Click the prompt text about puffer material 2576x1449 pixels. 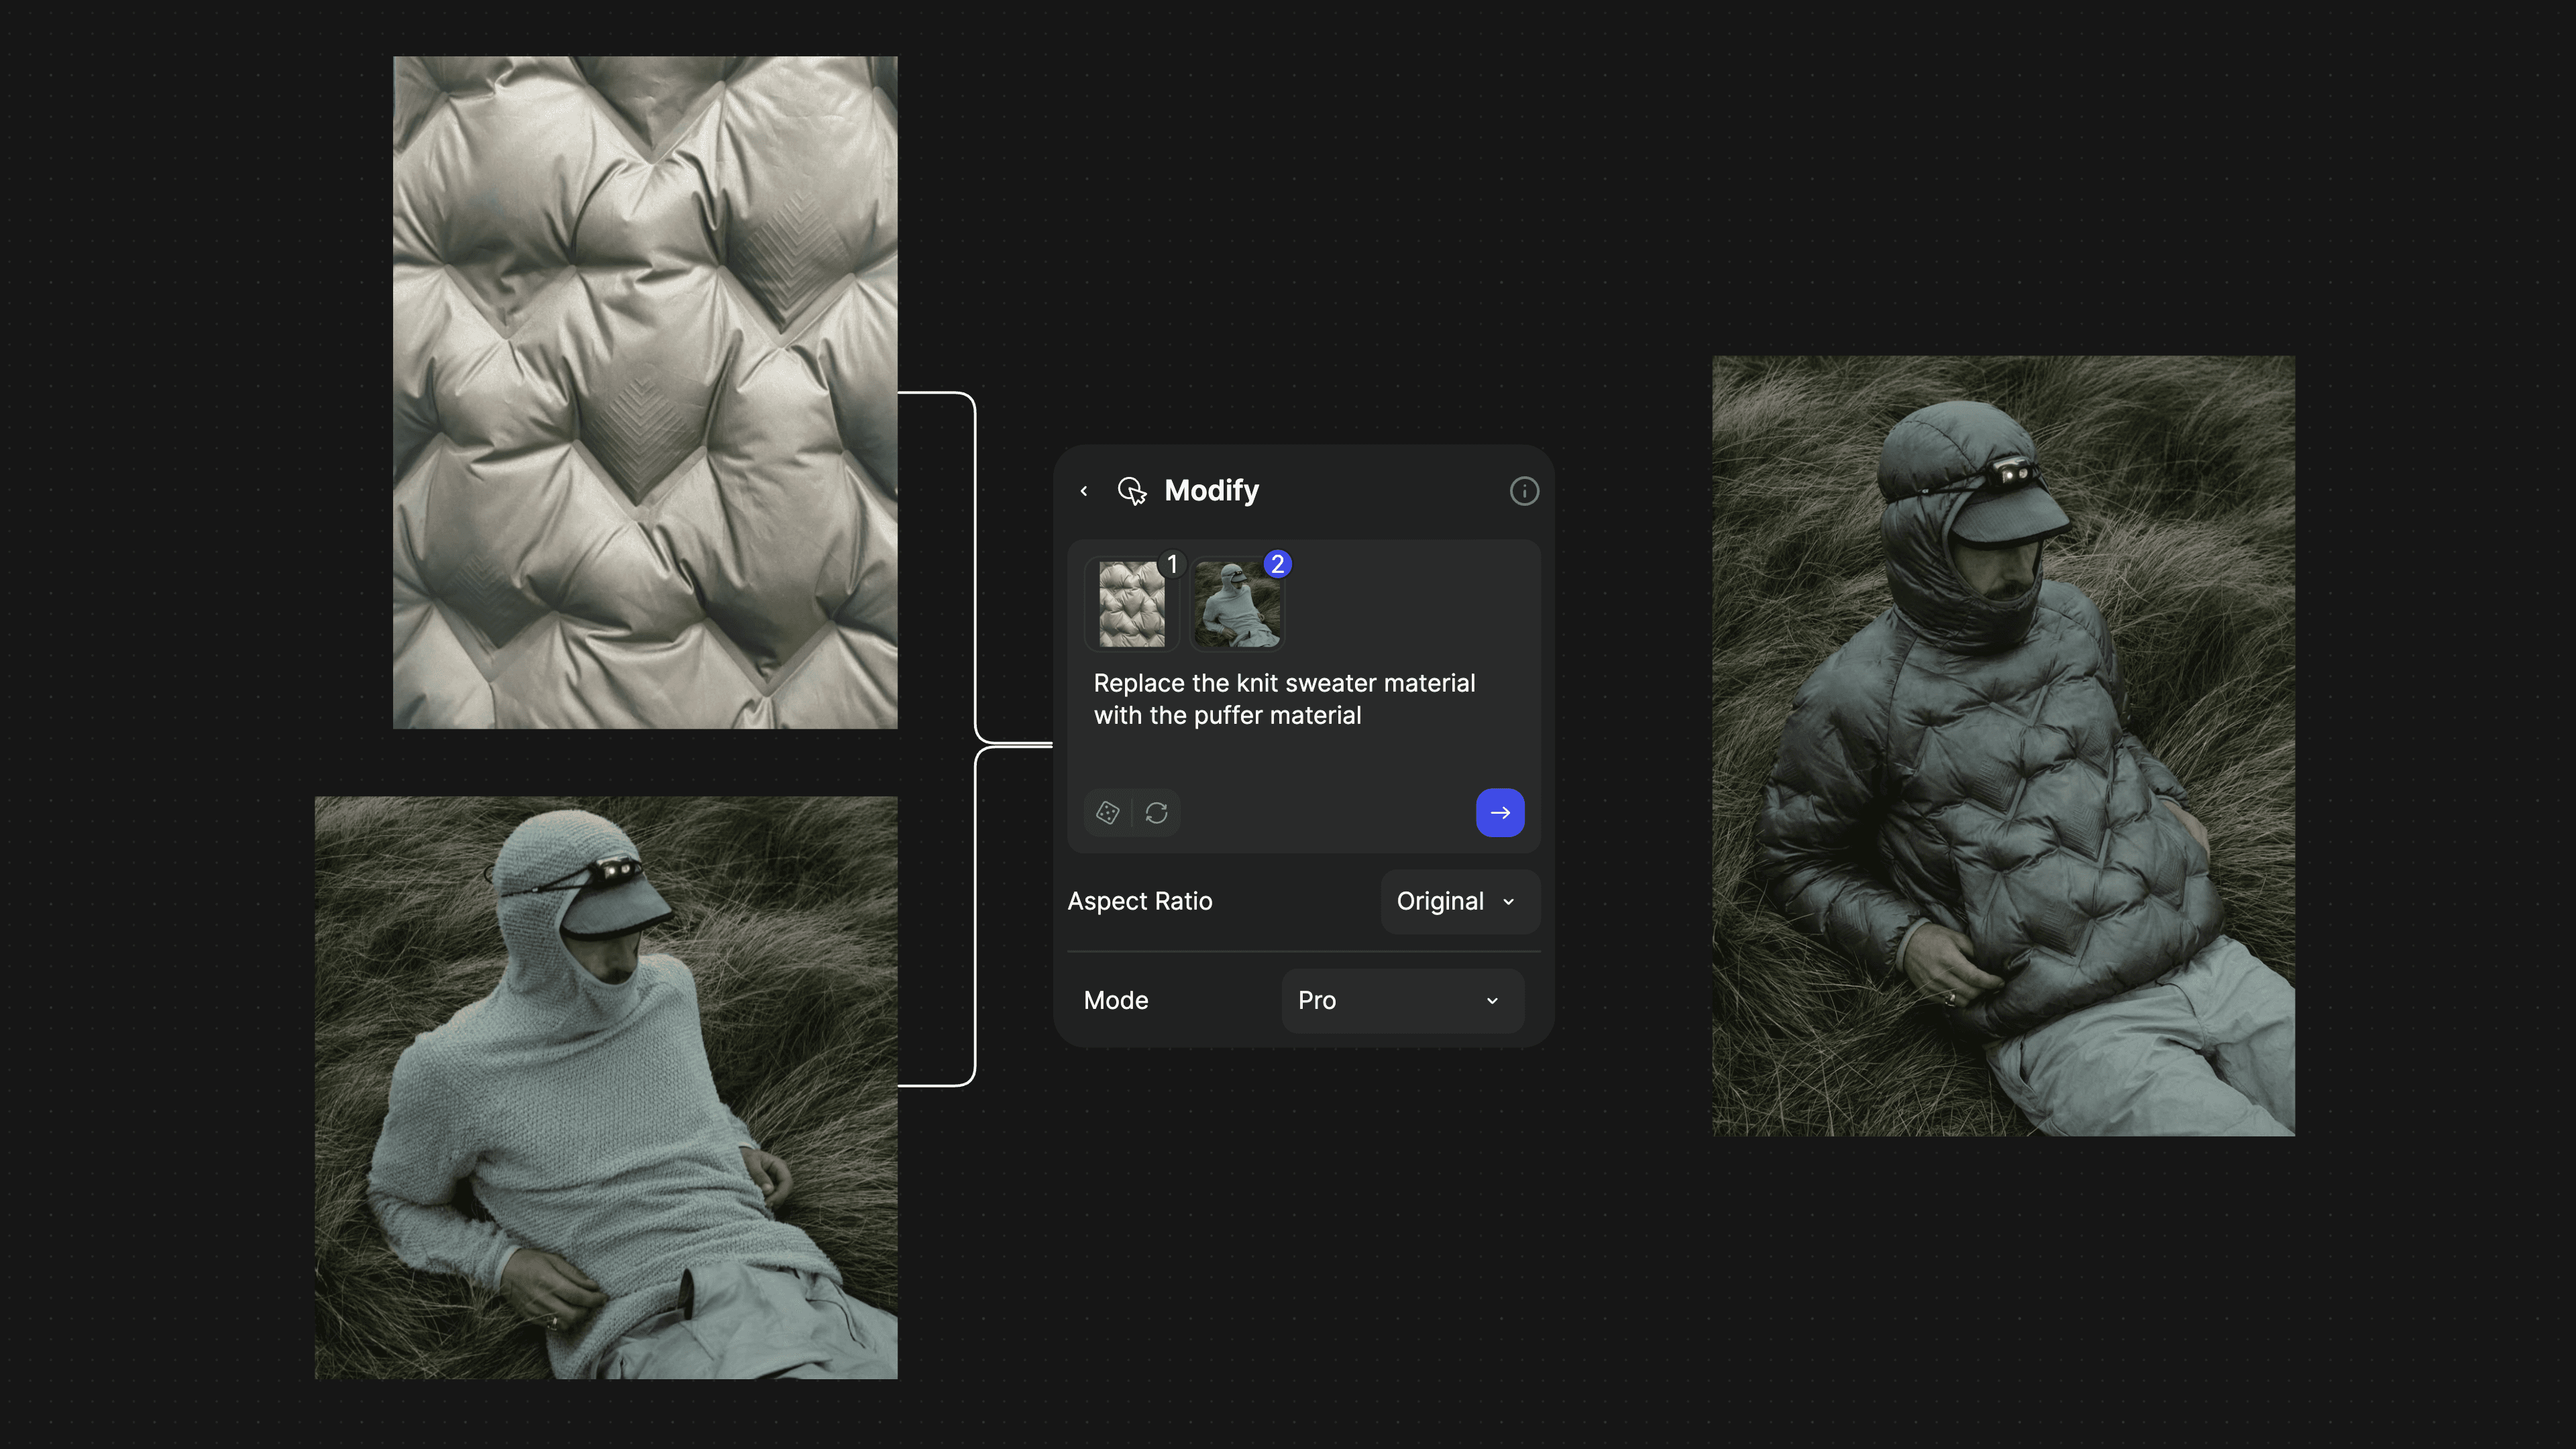point(1284,699)
